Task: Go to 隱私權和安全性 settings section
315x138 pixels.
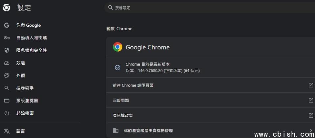Action: [x=31, y=50]
